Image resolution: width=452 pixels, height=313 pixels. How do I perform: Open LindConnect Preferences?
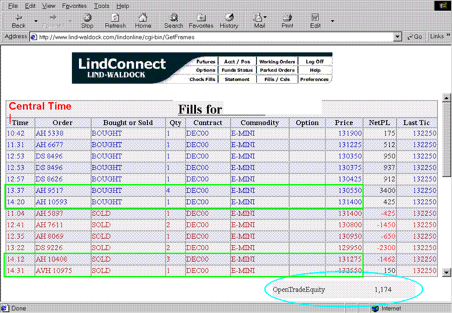pos(314,79)
